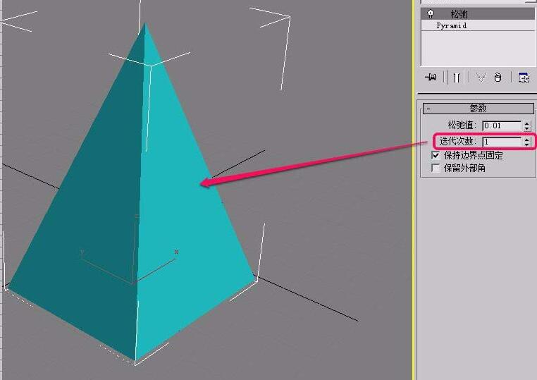Collapse the 参数 rollout header
537x380 pixels.
[x=478, y=109]
